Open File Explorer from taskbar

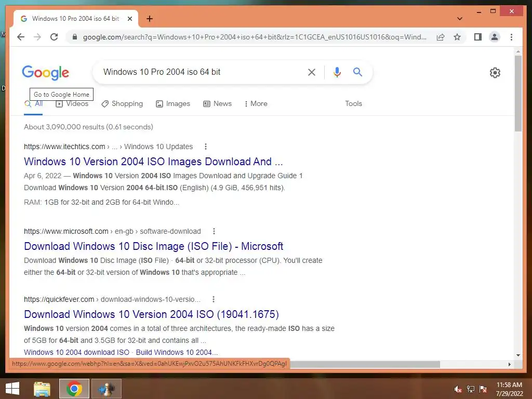coord(42,389)
